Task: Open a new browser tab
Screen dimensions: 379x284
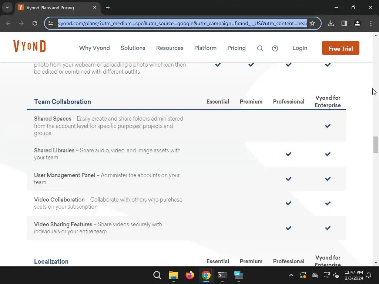Action: 108,7
